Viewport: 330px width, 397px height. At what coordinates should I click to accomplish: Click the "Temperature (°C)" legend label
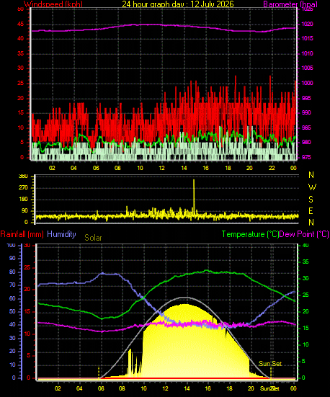pyautogui.click(x=250, y=234)
